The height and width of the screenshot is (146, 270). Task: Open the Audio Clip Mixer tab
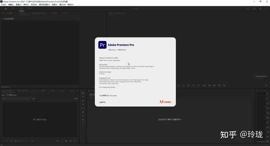tap(39, 13)
